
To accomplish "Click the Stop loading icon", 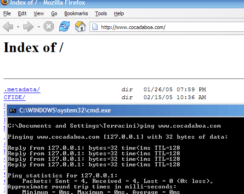I will click(x=49, y=26).
